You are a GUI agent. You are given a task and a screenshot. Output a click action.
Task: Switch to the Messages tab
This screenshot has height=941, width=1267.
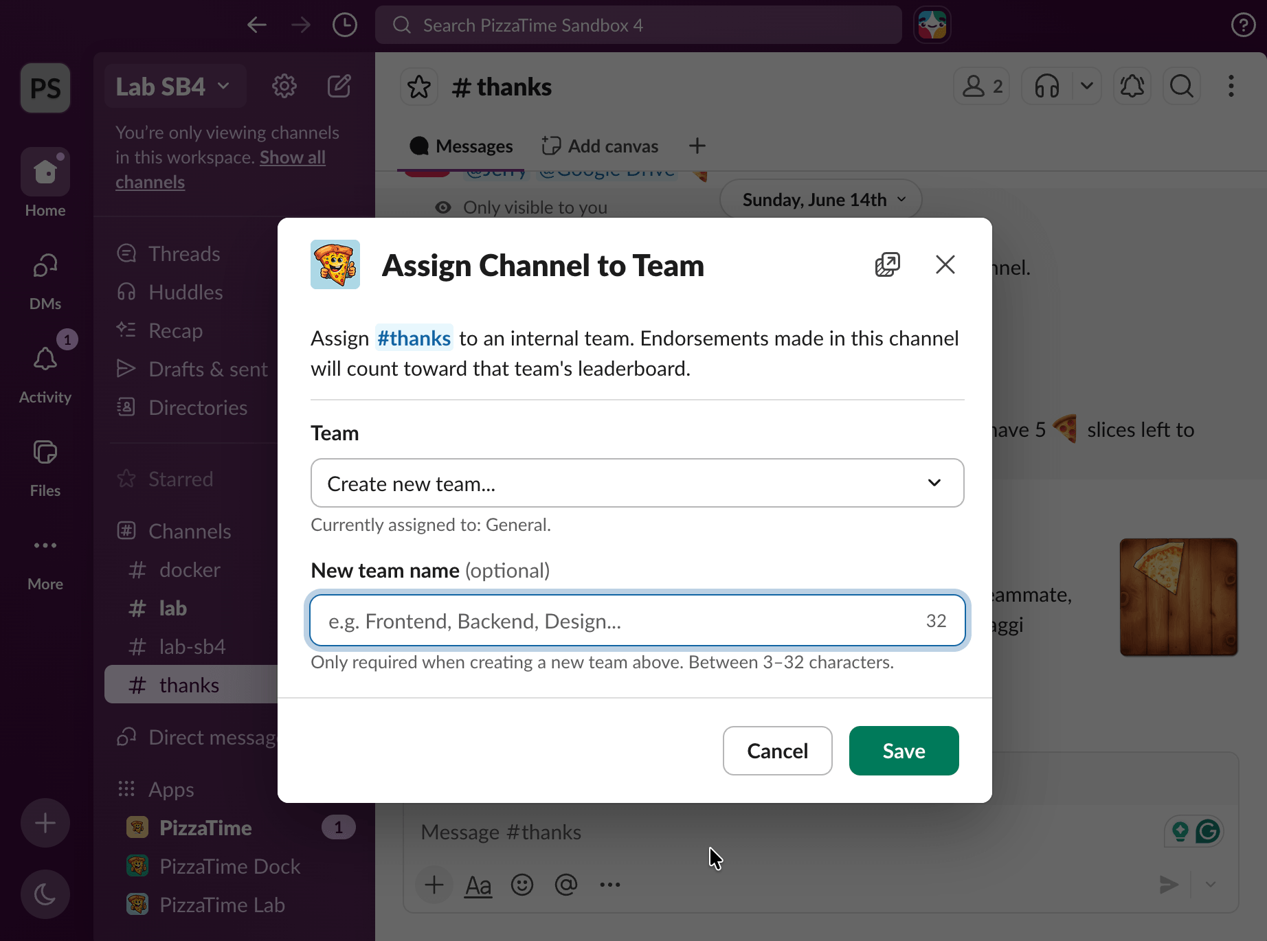point(461,146)
